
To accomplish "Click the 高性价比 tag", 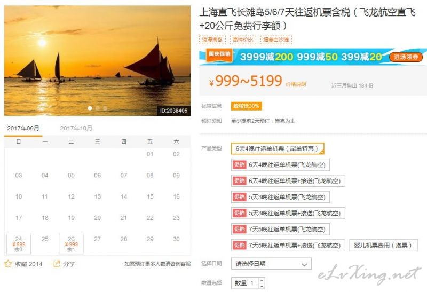I will point(243,40).
